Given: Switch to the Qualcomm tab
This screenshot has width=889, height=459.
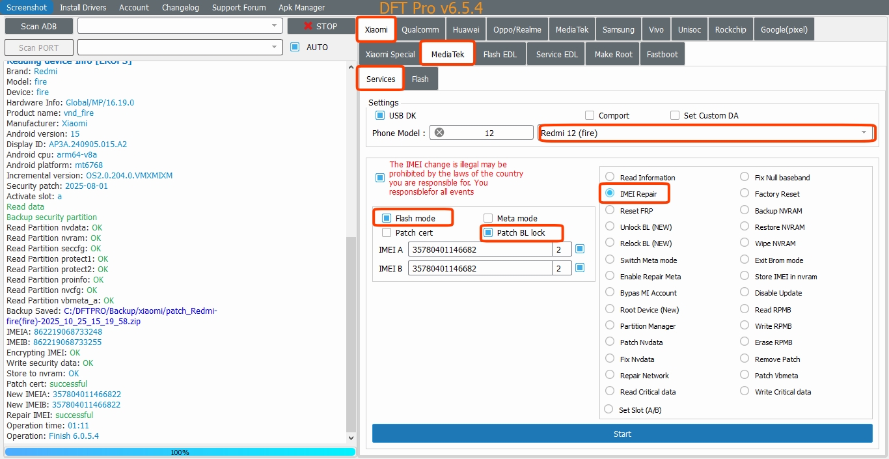Looking at the screenshot, I should click(x=420, y=29).
